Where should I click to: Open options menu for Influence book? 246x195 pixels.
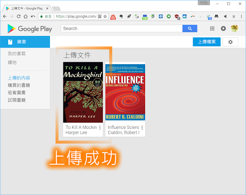pyautogui.click(x=142, y=127)
